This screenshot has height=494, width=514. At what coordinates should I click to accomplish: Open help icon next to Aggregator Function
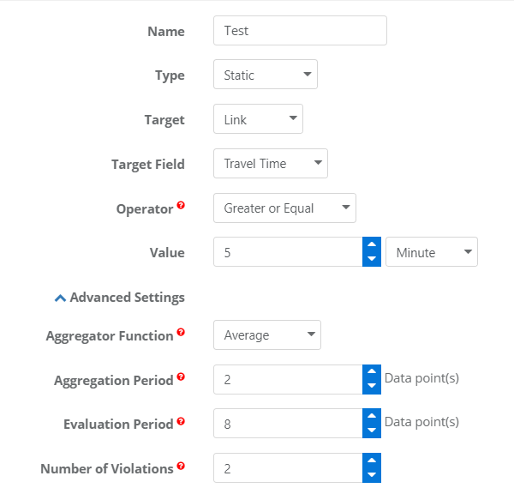[x=181, y=332]
